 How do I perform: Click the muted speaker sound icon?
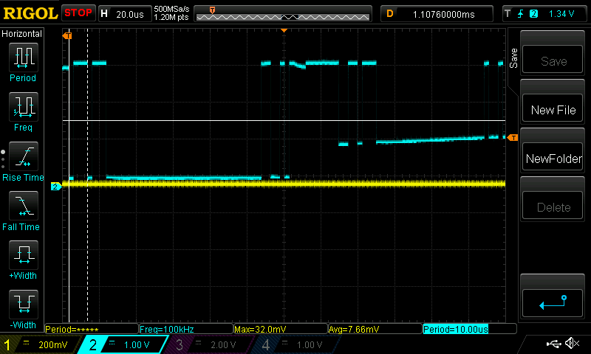[572, 343]
